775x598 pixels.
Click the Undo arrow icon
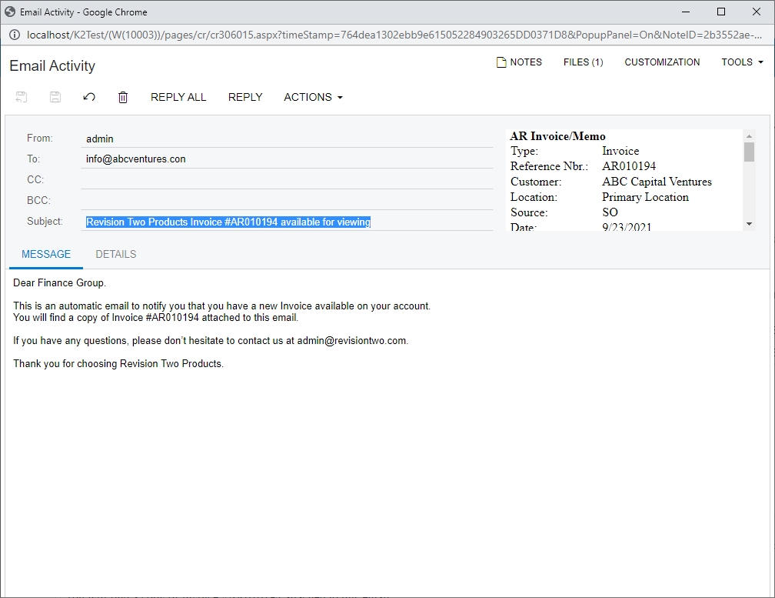click(x=89, y=97)
